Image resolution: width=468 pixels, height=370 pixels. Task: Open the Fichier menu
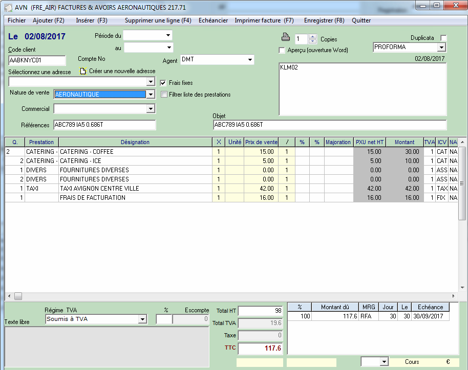(x=17, y=20)
